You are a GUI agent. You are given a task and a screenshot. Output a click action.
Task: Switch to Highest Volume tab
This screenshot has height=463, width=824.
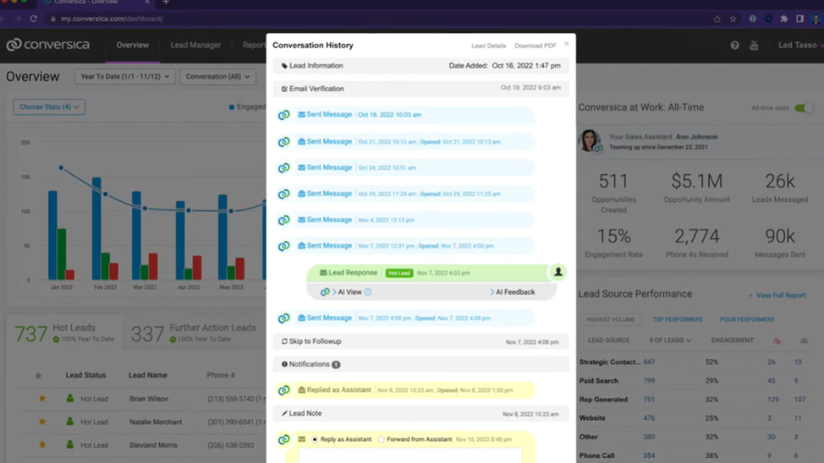pyautogui.click(x=610, y=319)
